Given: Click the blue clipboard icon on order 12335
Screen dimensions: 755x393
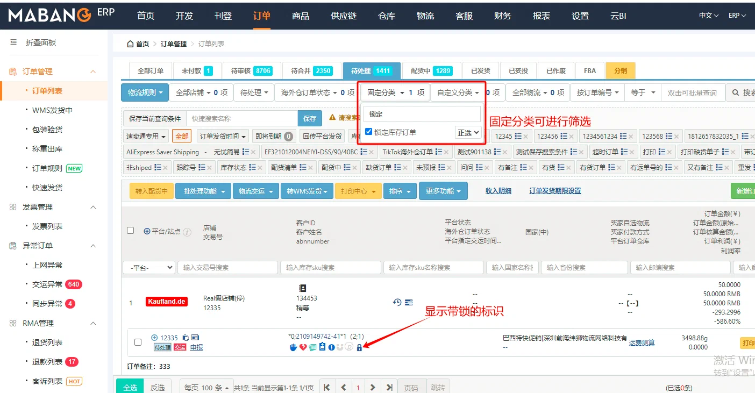Looking at the screenshot, I should pos(323,347).
